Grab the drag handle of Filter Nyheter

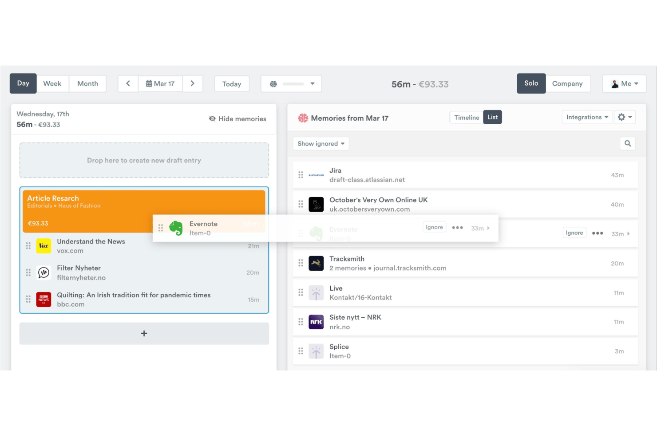[28, 272]
